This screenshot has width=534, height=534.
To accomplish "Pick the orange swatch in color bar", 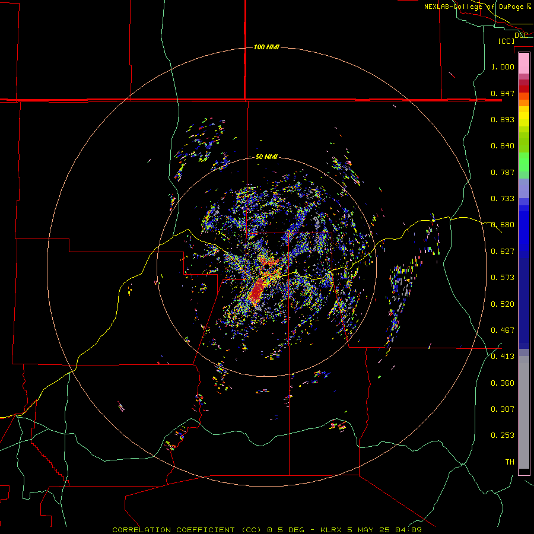I will pos(524,103).
